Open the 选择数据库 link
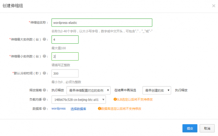Screen dimensions: 218x136 78,109
